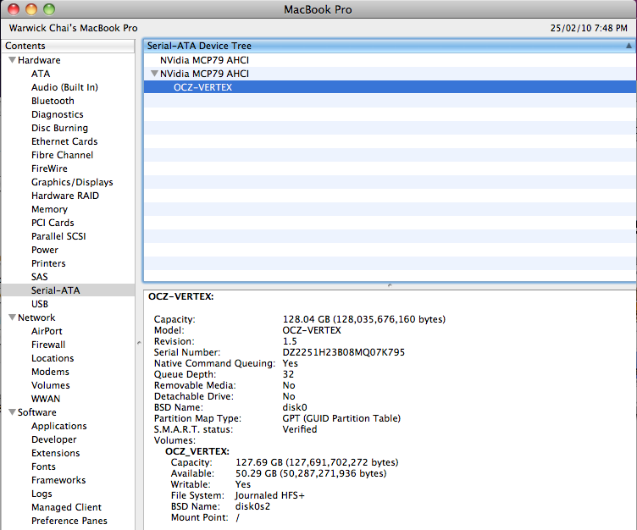Open USB device information
This screenshot has width=637, height=530.
[x=40, y=304]
